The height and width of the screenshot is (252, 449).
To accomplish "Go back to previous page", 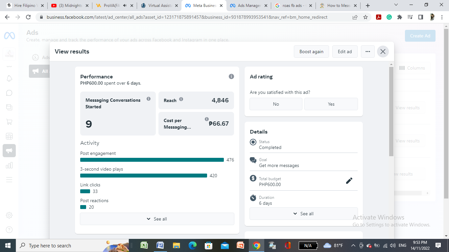I will point(7,17).
